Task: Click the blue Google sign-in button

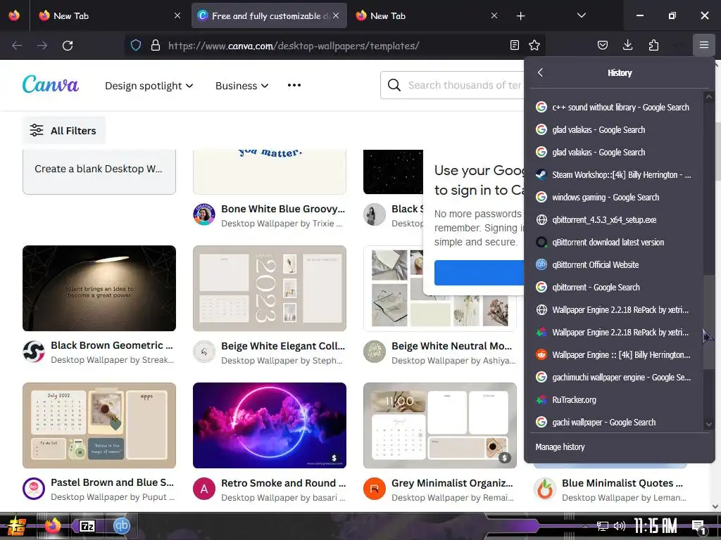Action: tap(479, 273)
